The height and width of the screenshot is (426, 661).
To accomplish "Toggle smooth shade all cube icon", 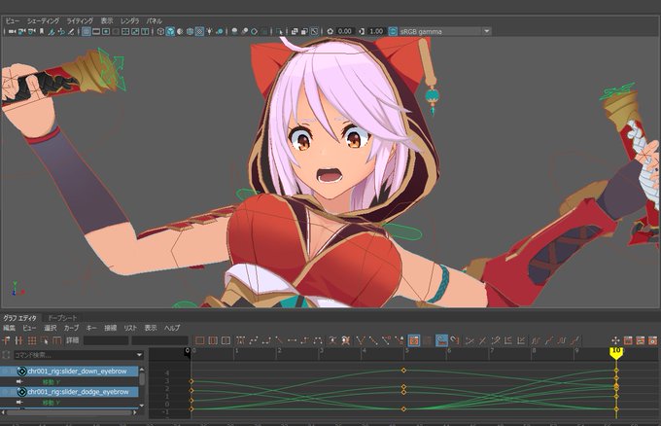I will pos(170,32).
